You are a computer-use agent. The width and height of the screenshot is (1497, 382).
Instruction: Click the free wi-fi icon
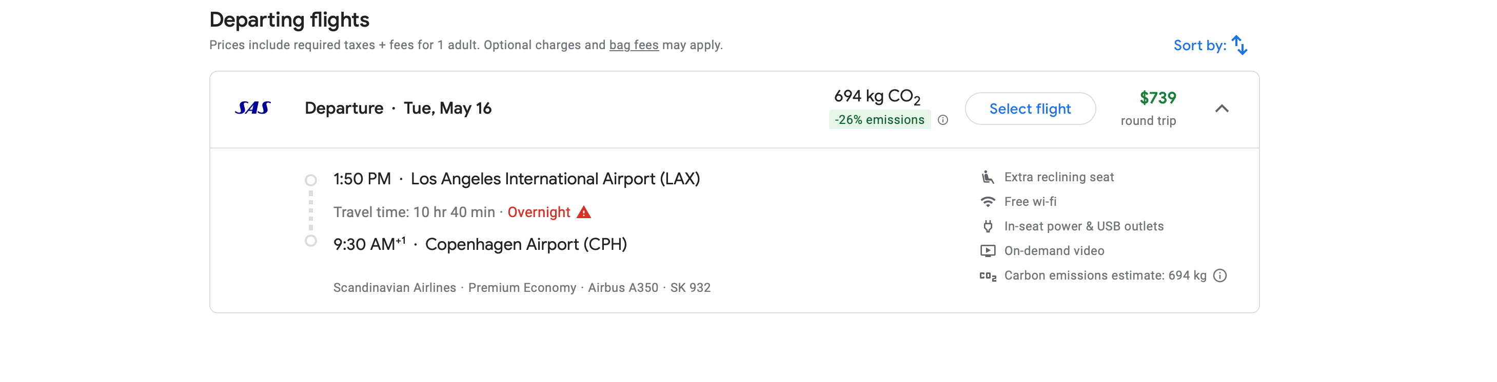tap(988, 202)
